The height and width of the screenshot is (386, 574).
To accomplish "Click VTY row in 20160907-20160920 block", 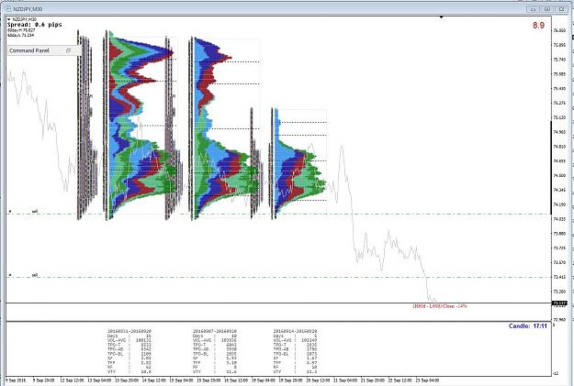I will click(215, 371).
